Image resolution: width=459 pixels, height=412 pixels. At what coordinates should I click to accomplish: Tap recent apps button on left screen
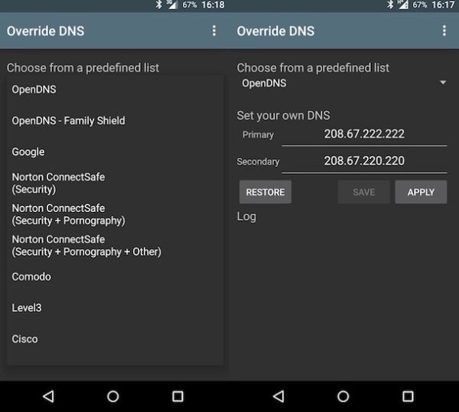coord(177,396)
